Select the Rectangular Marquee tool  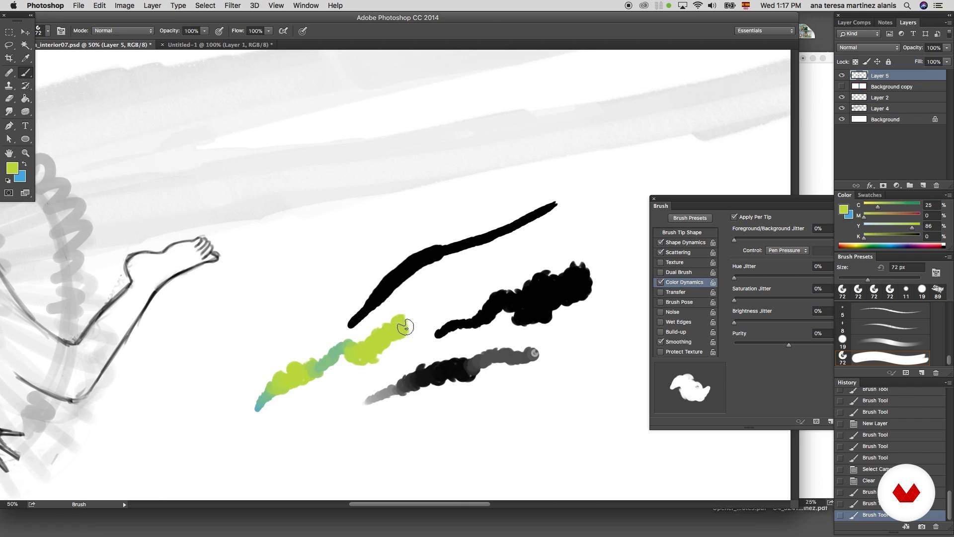point(9,32)
